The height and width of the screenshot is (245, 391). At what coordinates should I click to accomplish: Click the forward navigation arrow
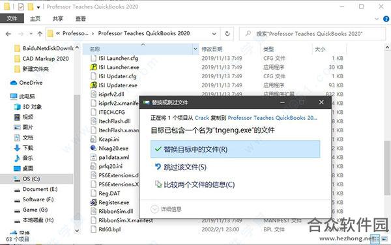click(x=21, y=34)
